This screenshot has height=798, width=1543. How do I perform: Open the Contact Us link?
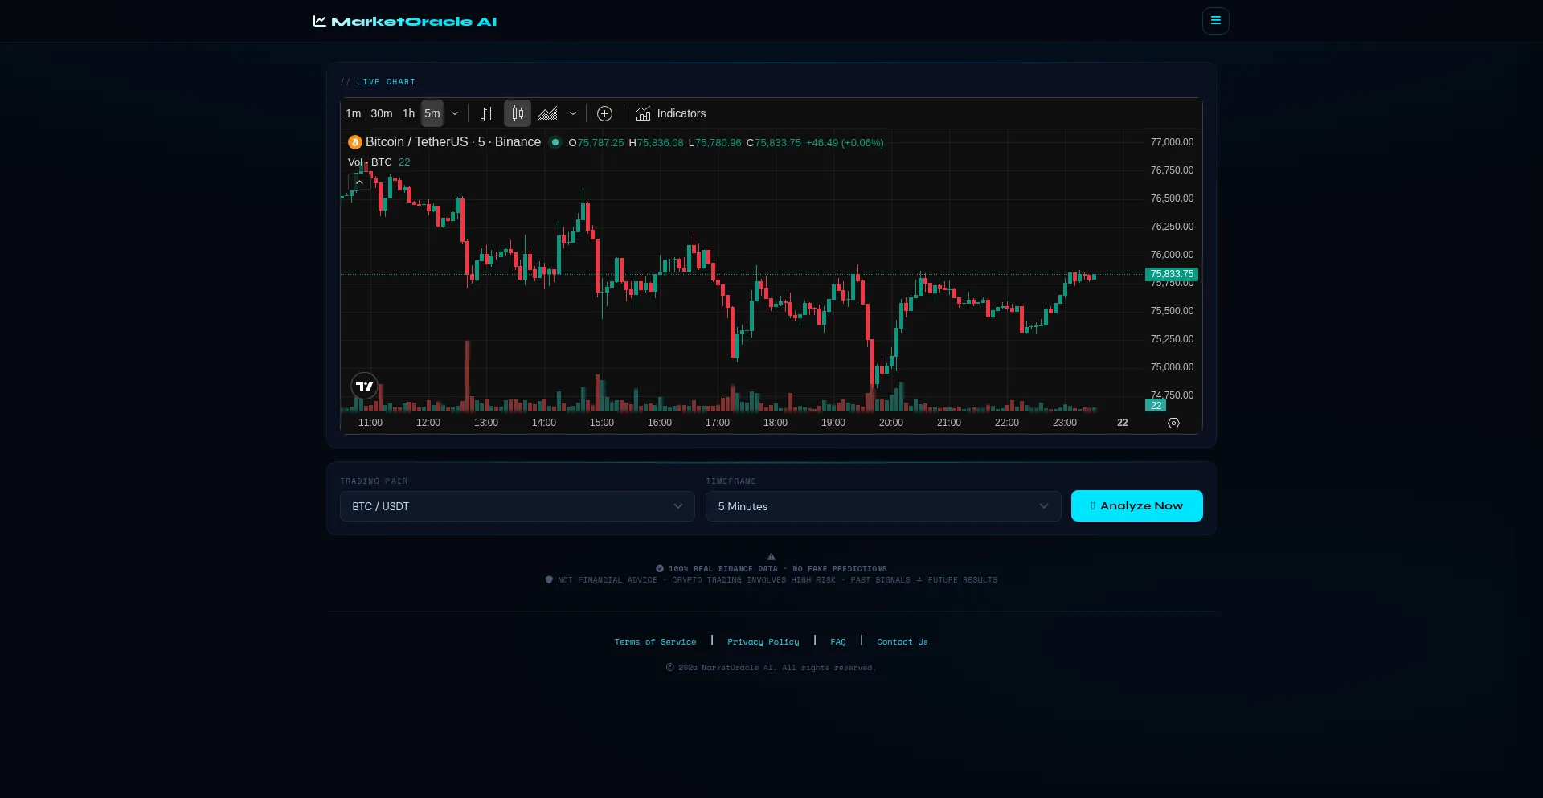pos(902,642)
